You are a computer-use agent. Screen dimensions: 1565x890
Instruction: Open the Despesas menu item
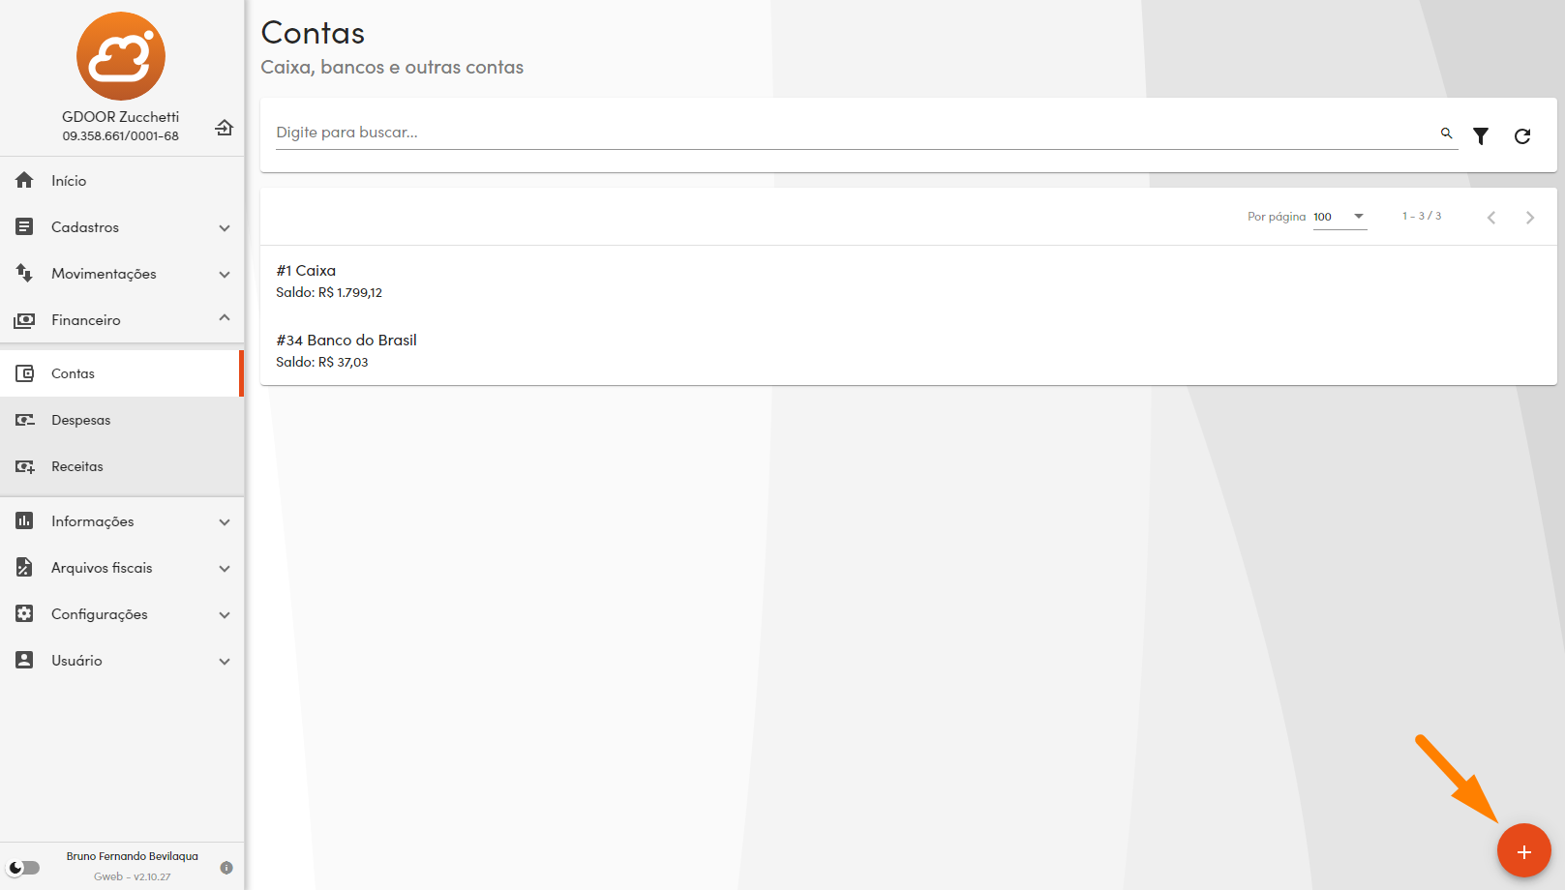pyautogui.click(x=122, y=420)
